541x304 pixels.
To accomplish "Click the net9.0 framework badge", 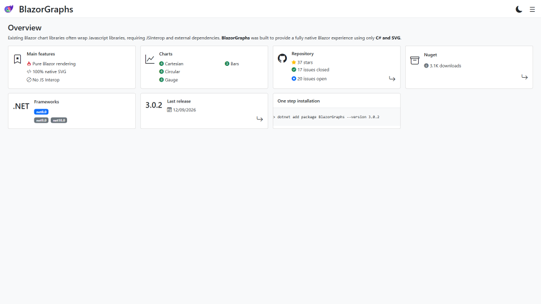I will (41, 120).
